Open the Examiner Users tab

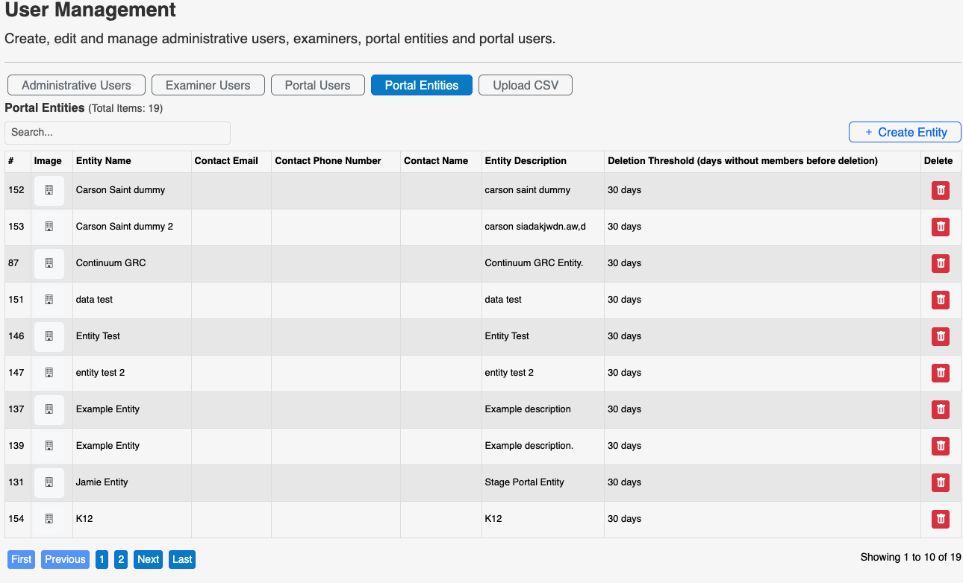208,85
